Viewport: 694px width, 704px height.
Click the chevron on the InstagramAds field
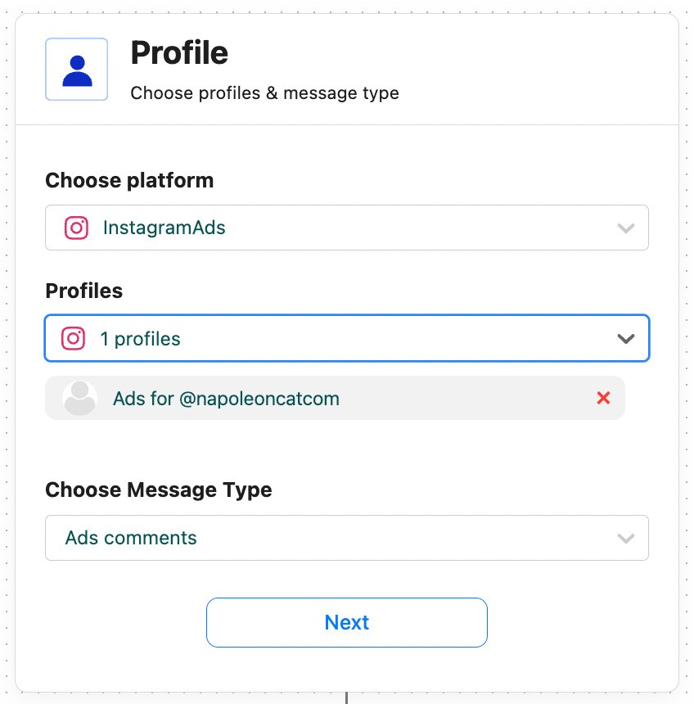[x=626, y=228]
